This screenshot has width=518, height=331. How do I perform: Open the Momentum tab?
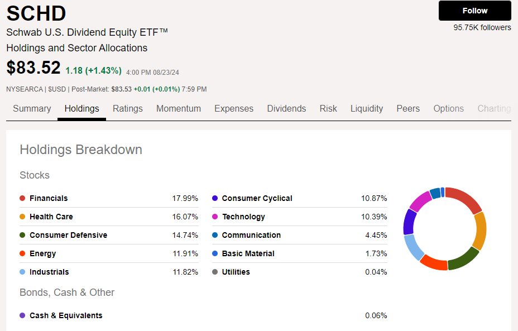click(x=179, y=109)
